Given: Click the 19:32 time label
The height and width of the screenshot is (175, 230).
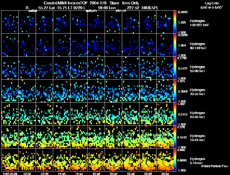Looking at the screenshot, I should [27, 173].
